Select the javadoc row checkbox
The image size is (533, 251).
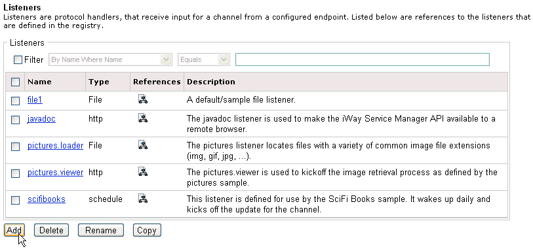point(15,120)
